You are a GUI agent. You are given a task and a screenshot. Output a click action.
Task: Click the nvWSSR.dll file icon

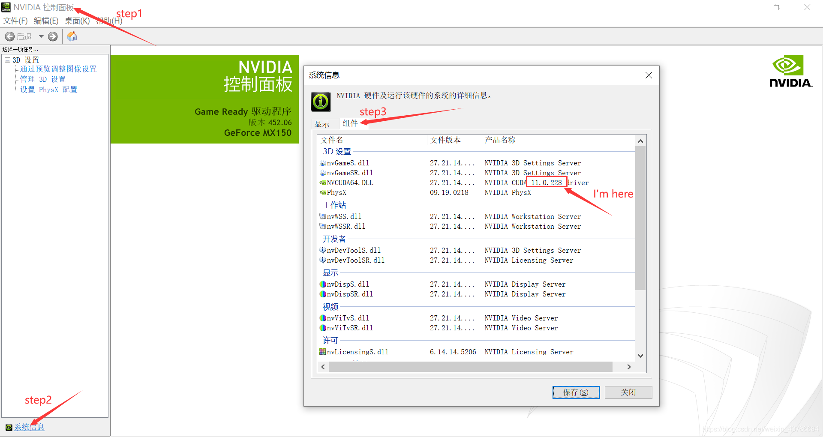(x=323, y=226)
